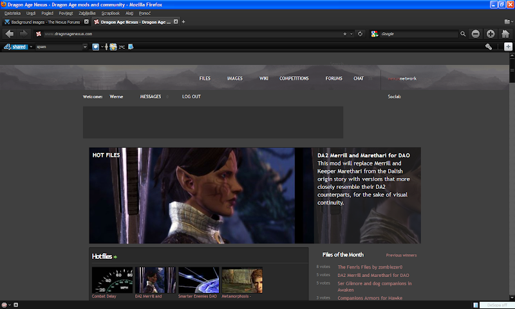The image size is (515, 309).
Task: Open the spam search box dropdown
Action: [x=85, y=47]
